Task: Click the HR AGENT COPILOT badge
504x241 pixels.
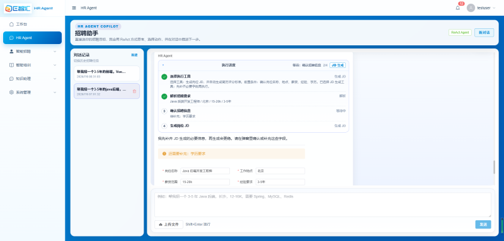Action: point(98,26)
